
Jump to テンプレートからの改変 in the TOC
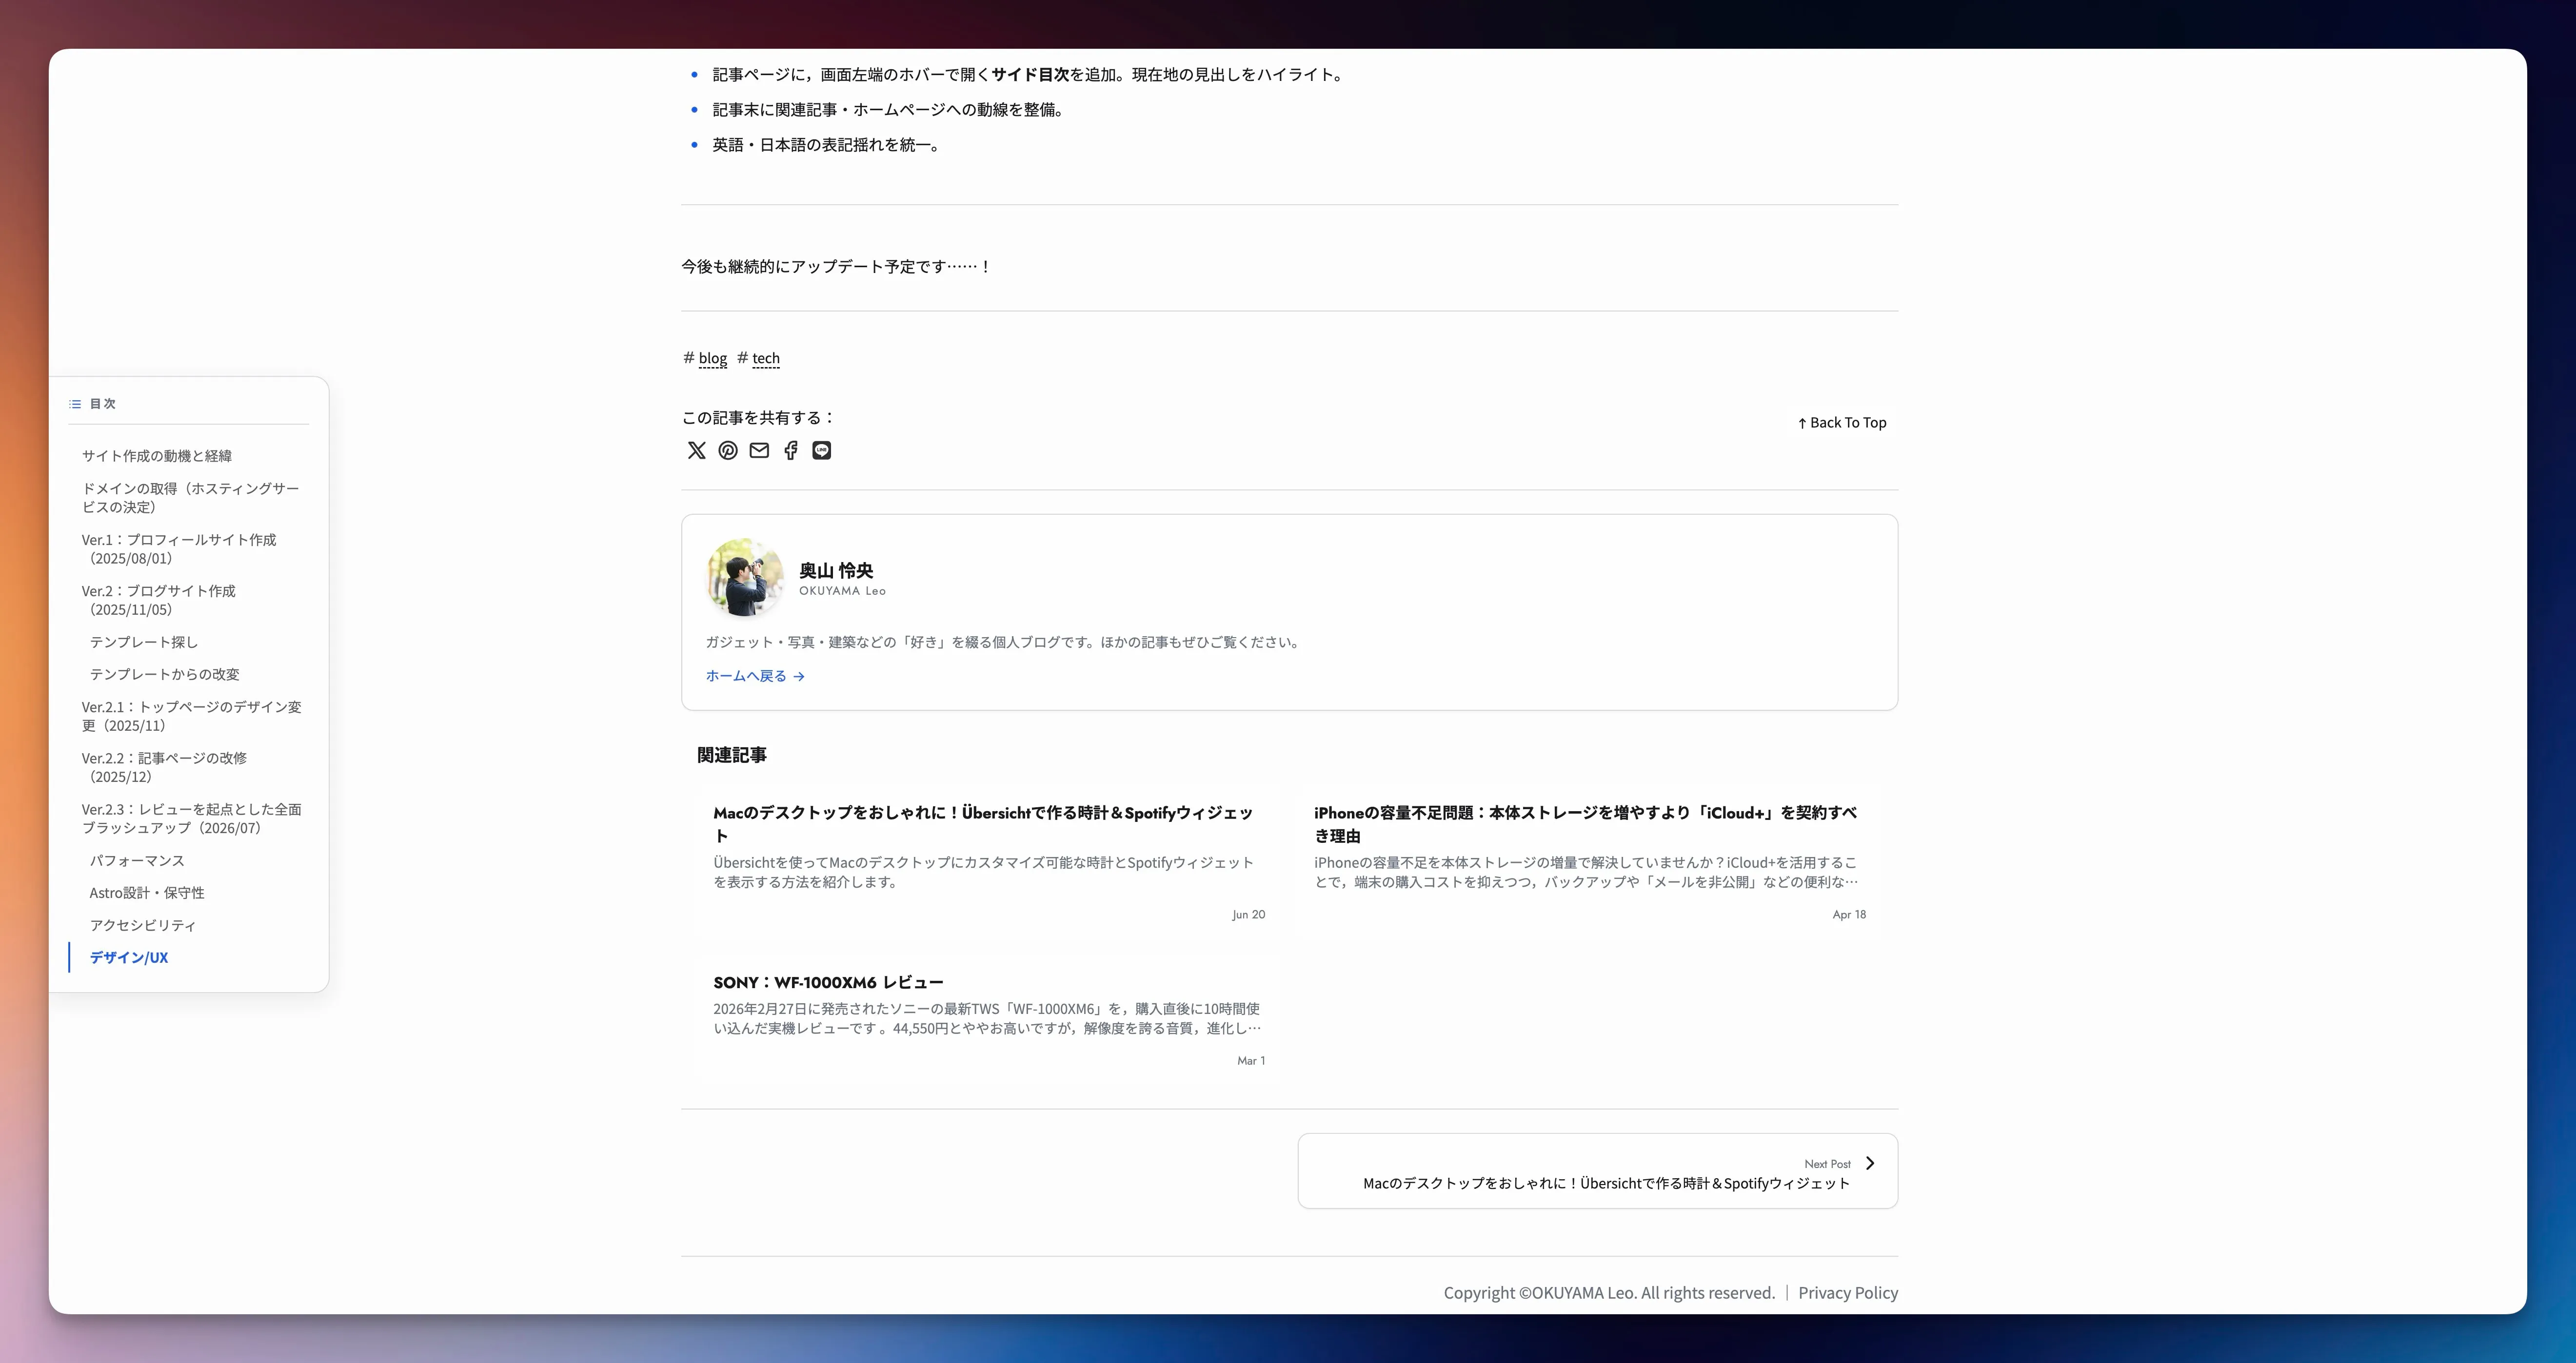click(165, 675)
